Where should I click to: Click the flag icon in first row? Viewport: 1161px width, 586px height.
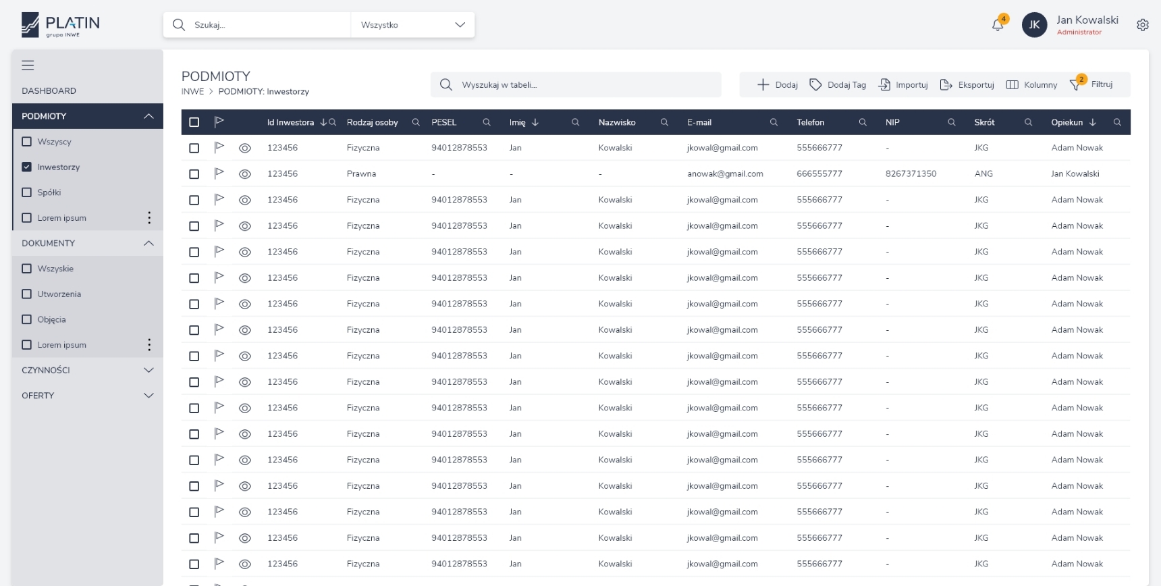coord(219,147)
